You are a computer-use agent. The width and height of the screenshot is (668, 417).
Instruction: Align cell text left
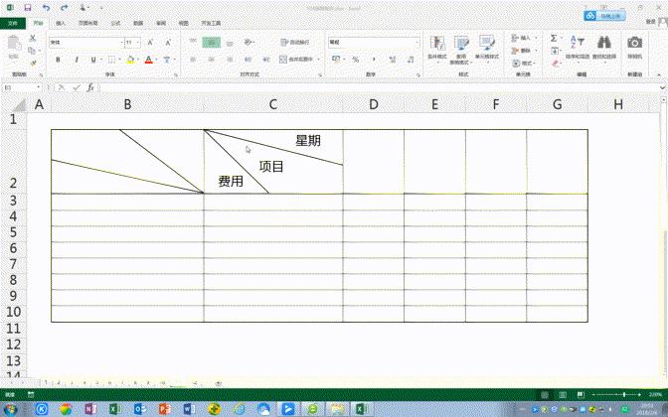click(x=193, y=60)
